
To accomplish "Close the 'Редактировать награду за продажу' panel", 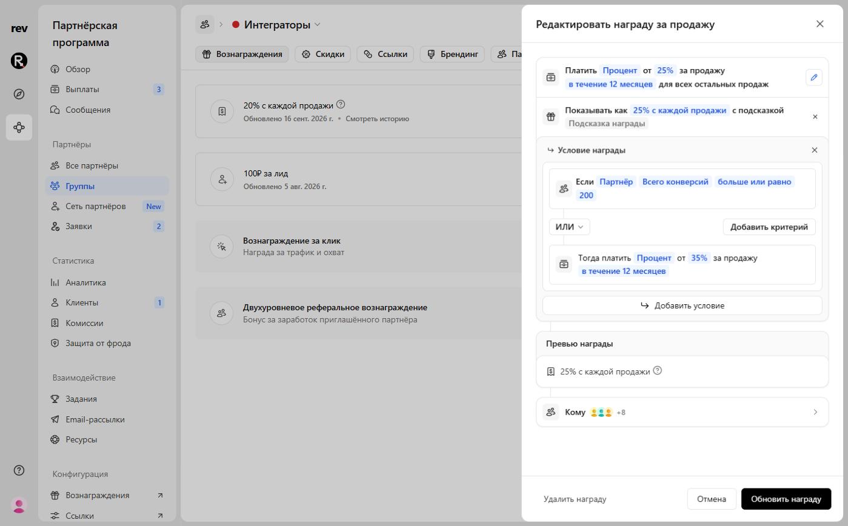I will 820,24.
